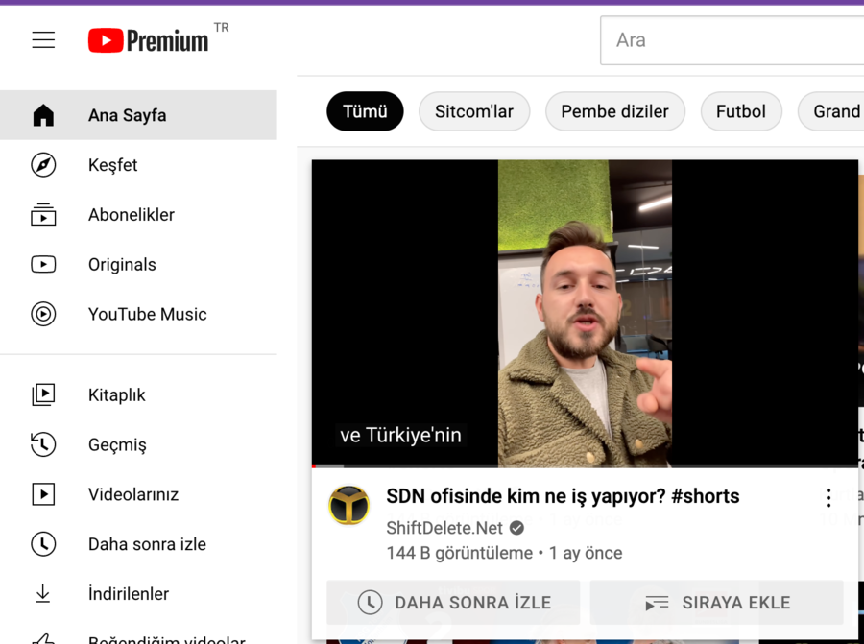Screen dimensions: 864x644
Task: Click the ShiftDelete.Net channel avatar
Action: (x=348, y=505)
